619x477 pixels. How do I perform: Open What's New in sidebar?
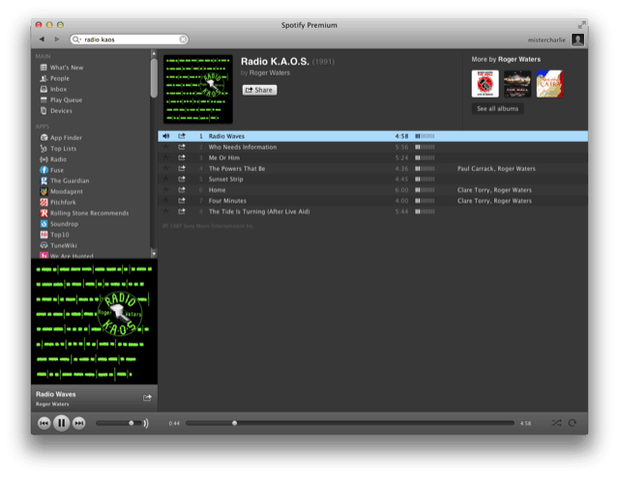click(x=62, y=68)
